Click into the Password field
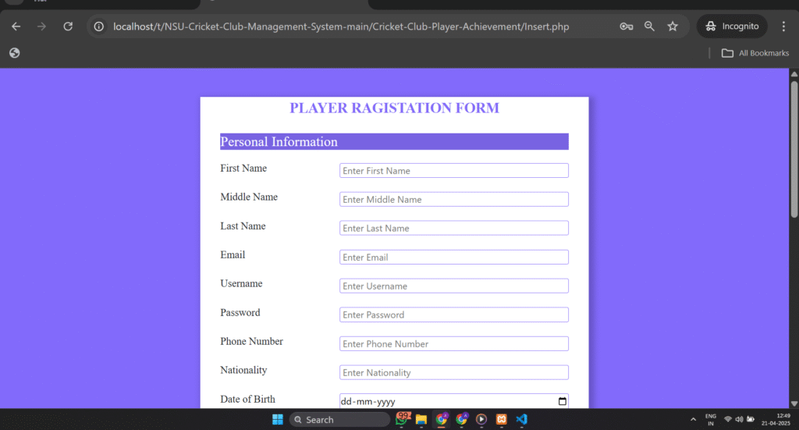 tap(454, 315)
